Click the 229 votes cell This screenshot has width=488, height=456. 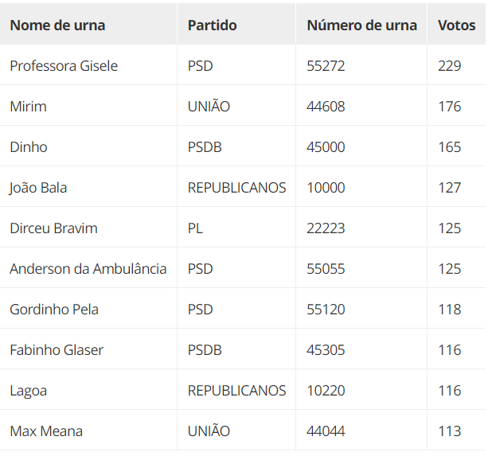pos(449,66)
